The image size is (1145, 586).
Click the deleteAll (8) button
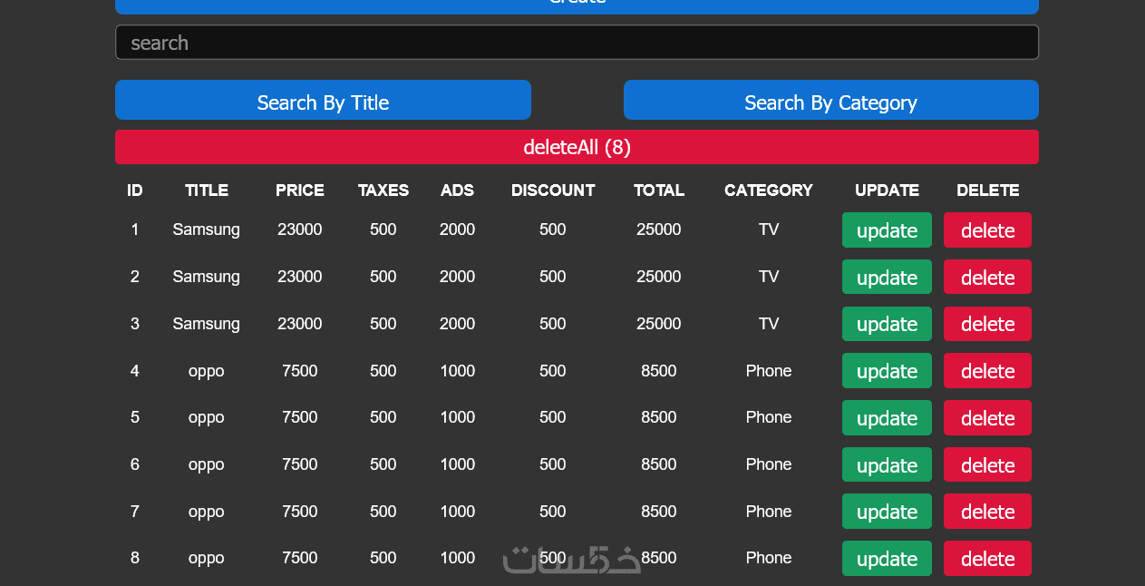coord(577,147)
